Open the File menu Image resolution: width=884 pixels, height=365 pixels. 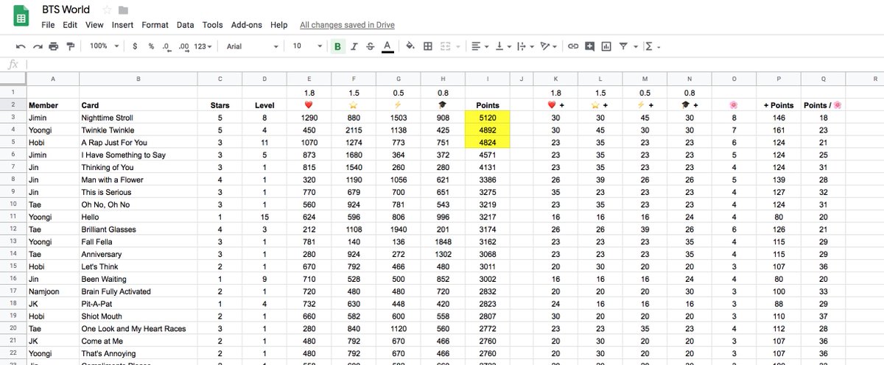pos(48,24)
